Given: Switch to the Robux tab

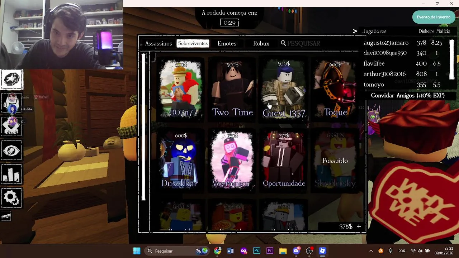Looking at the screenshot, I should click(x=261, y=43).
